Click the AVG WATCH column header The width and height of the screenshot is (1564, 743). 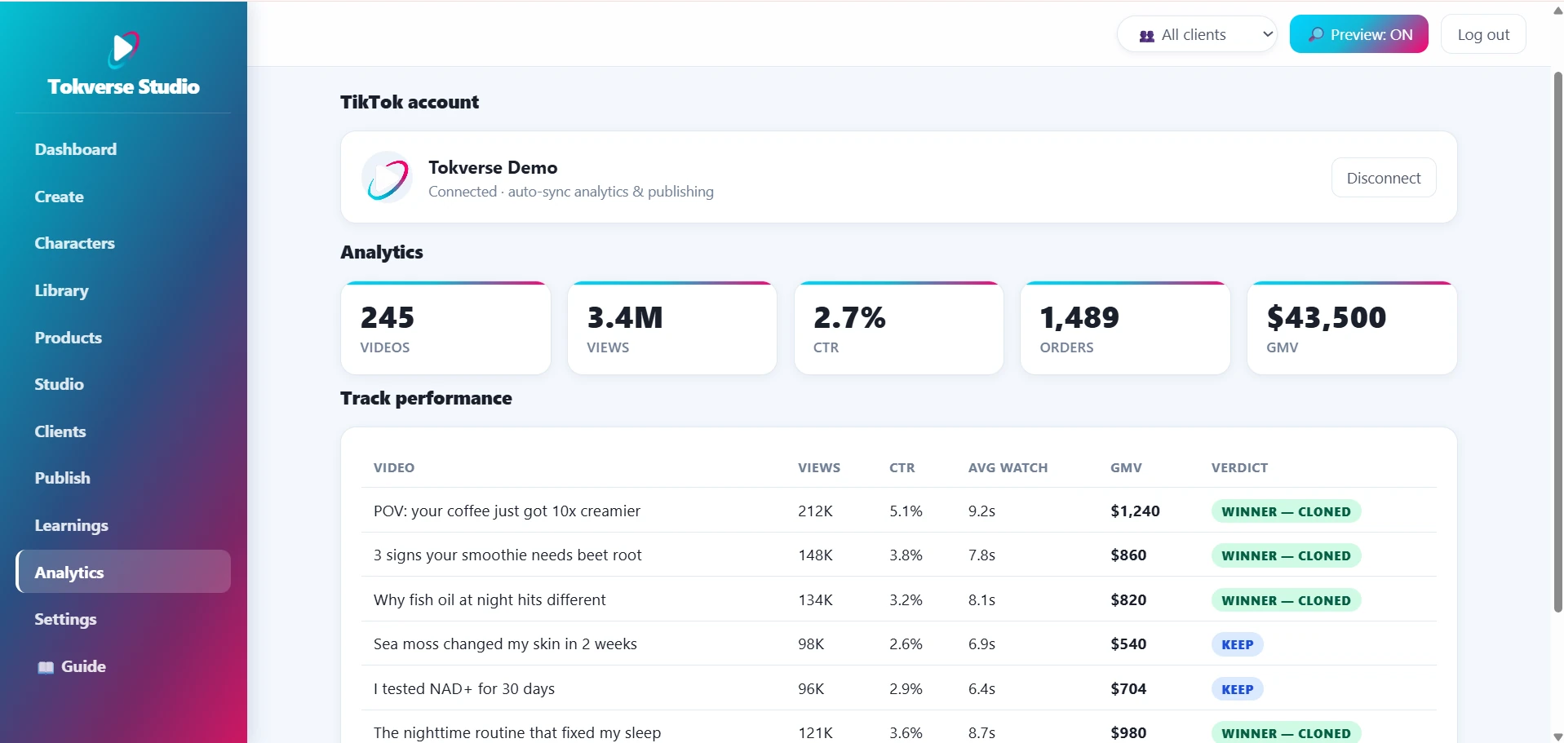(1008, 468)
